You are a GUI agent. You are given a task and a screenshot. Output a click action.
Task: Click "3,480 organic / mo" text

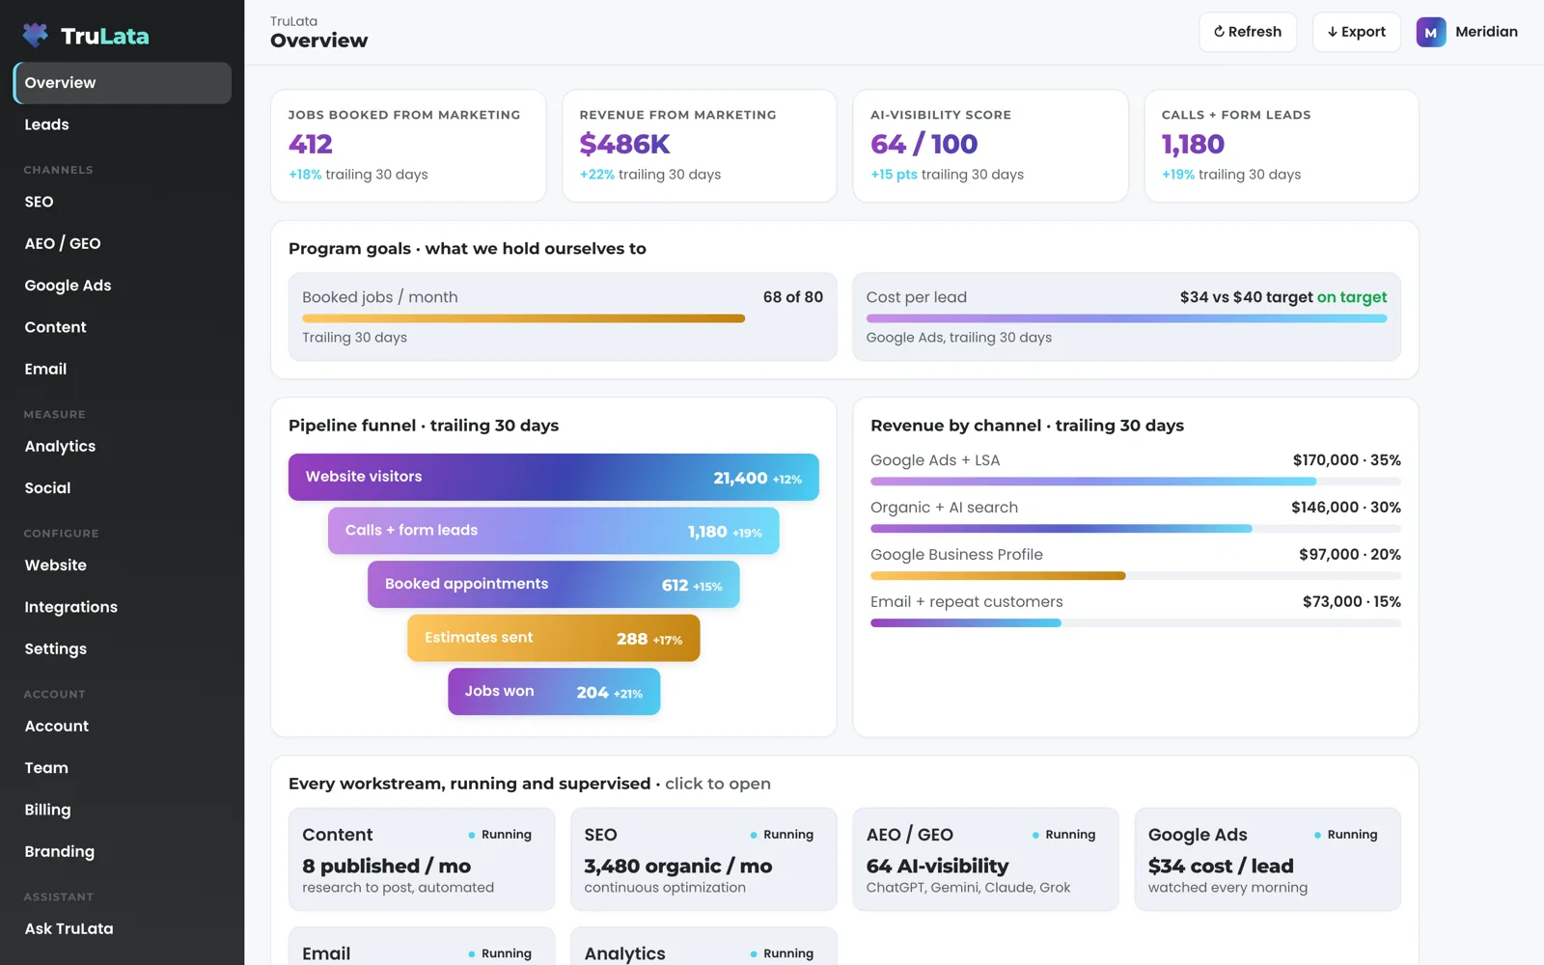click(x=677, y=867)
